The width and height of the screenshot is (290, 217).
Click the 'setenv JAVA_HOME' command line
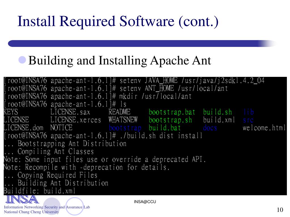tap(134, 81)
